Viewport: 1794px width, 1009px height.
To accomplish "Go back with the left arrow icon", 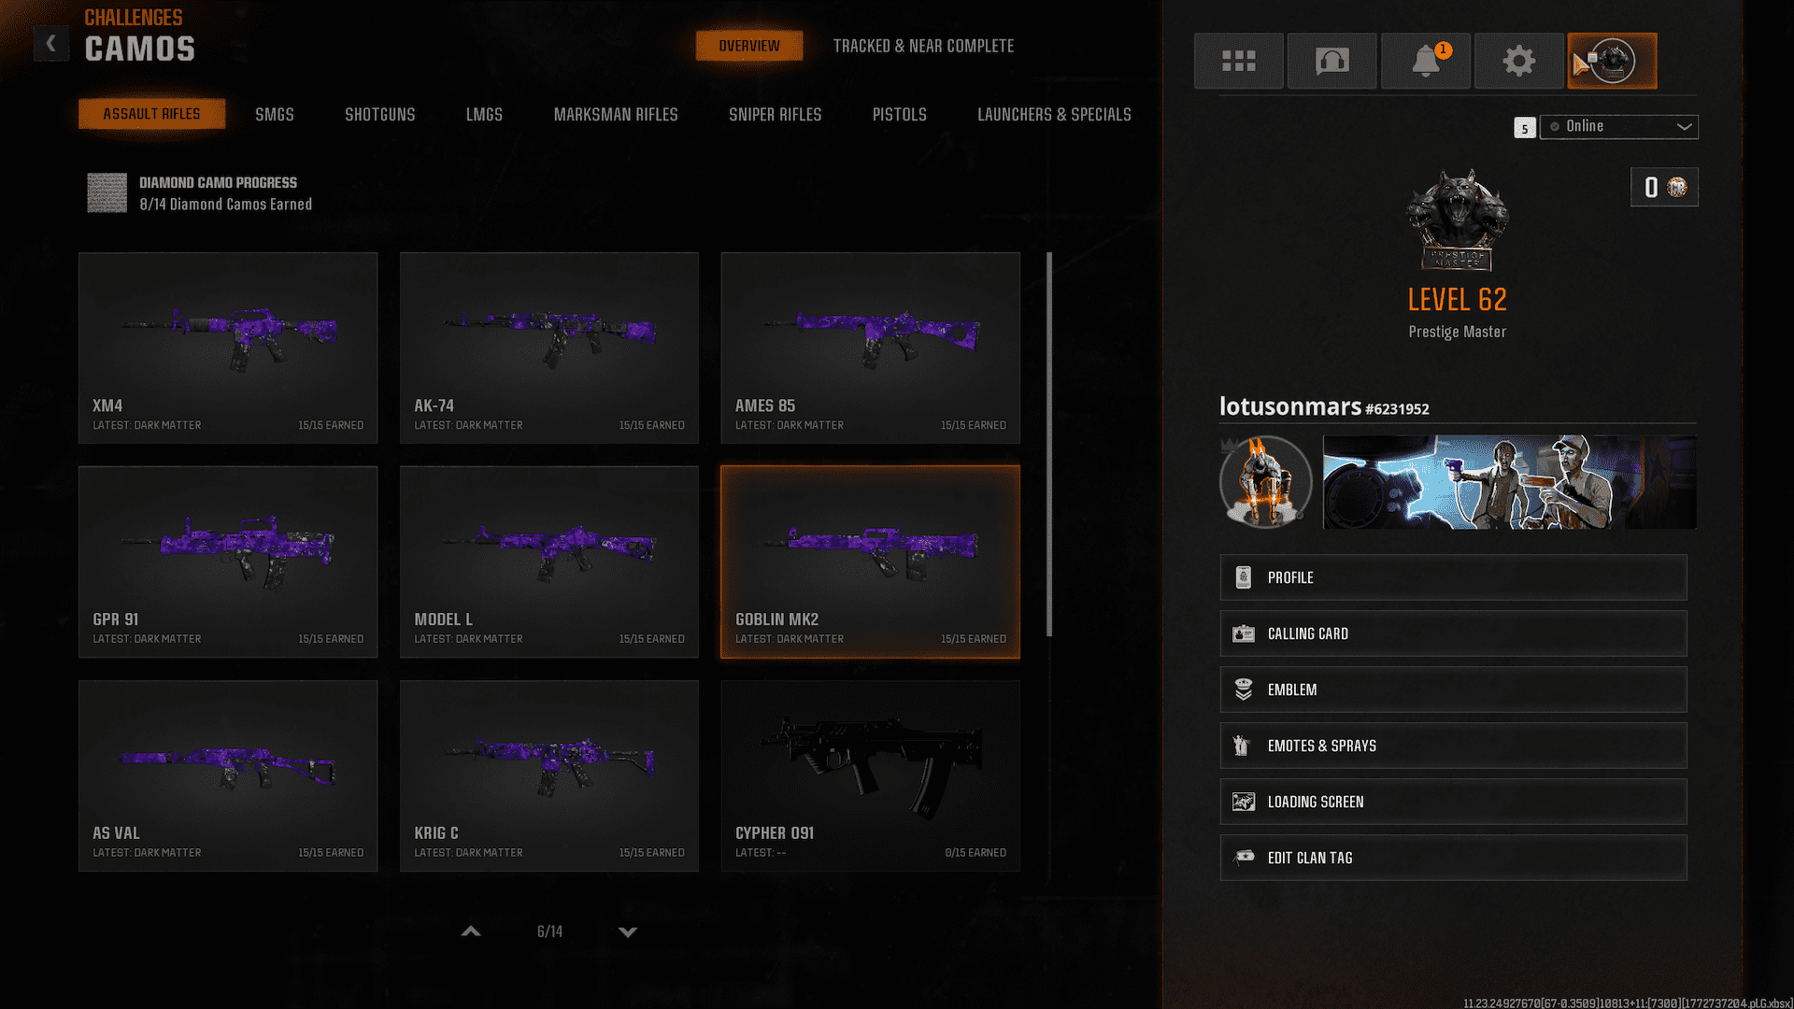I will coord(51,43).
